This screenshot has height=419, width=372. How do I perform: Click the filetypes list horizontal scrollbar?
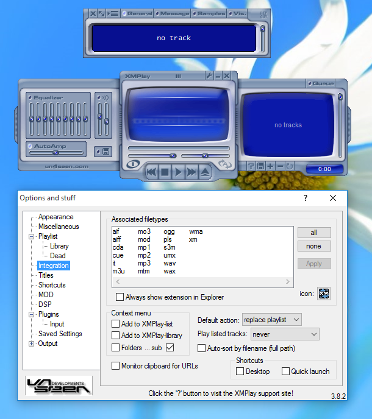pyautogui.click(x=202, y=281)
